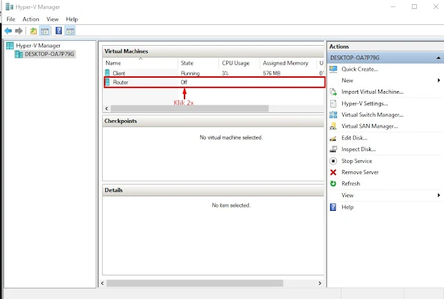Collapse the DESKTOP-OA7P79G actions section arrow

438,58
